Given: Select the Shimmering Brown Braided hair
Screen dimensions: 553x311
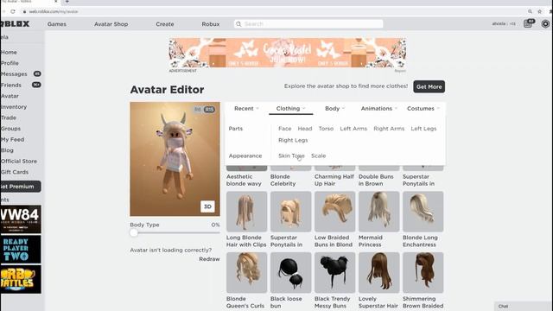Looking at the screenshot, I should (x=423, y=281).
